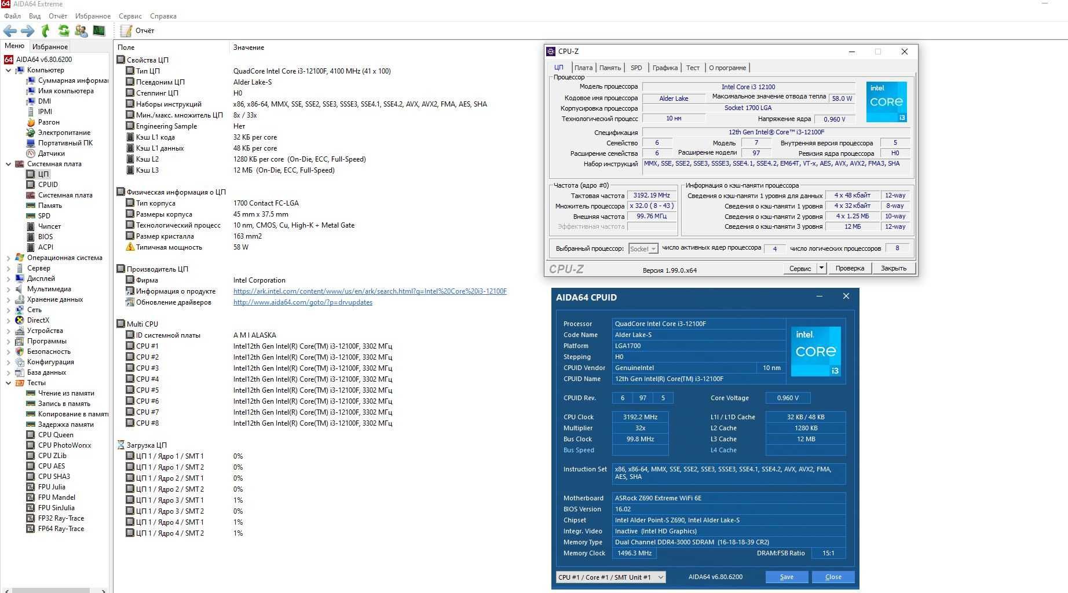1068x593 pixels.
Task: Switch to the Память tab in CPU-Z
Action: [610, 68]
